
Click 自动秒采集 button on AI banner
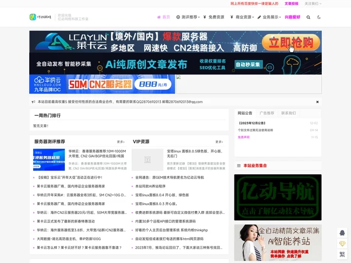click(x=248, y=65)
